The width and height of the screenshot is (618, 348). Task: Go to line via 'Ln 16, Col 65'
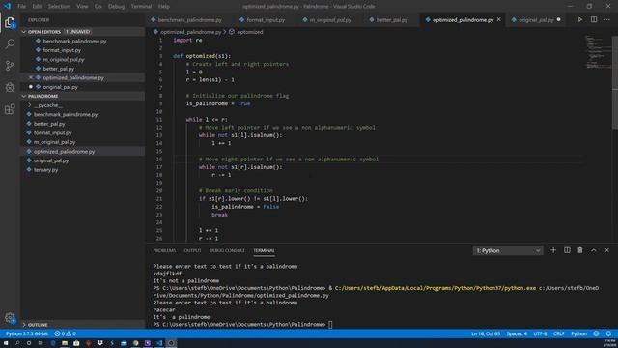[x=486, y=333]
